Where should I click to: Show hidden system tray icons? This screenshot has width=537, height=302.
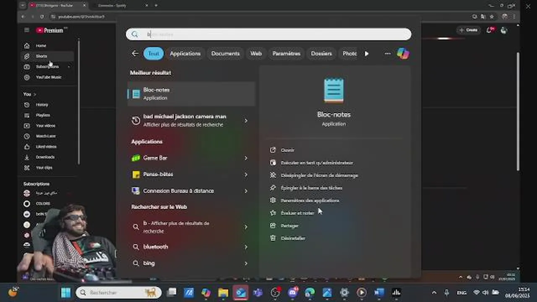434,292
